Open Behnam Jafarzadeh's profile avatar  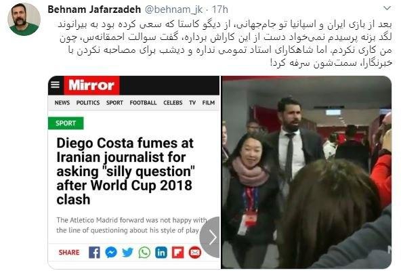24,19
